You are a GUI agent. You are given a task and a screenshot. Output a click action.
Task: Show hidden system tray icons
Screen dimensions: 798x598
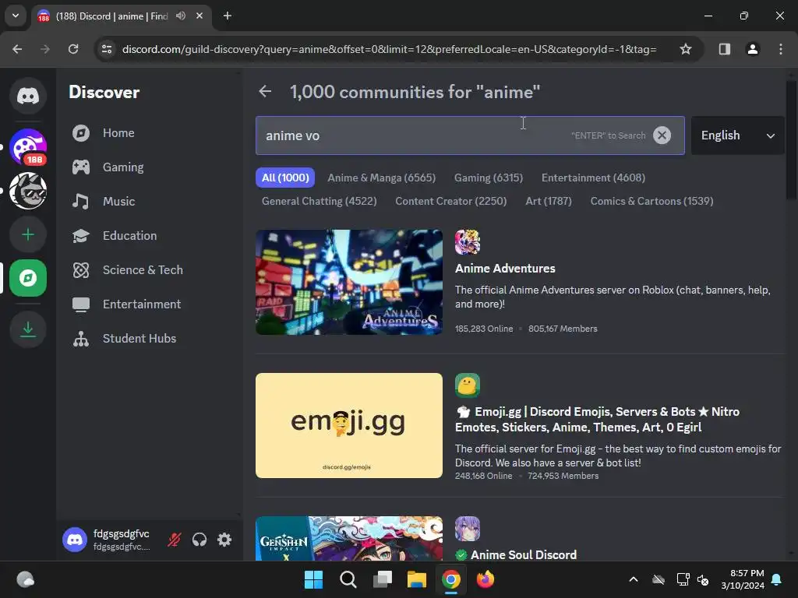(x=634, y=579)
